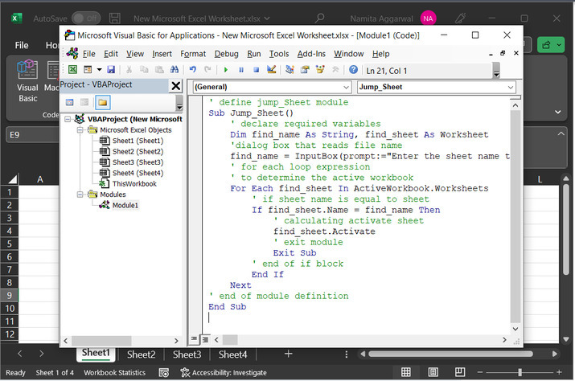Click the Design Mode icon
Image resolution: width=575 pixels, height=381 pixels.
[x=271, y=70]
